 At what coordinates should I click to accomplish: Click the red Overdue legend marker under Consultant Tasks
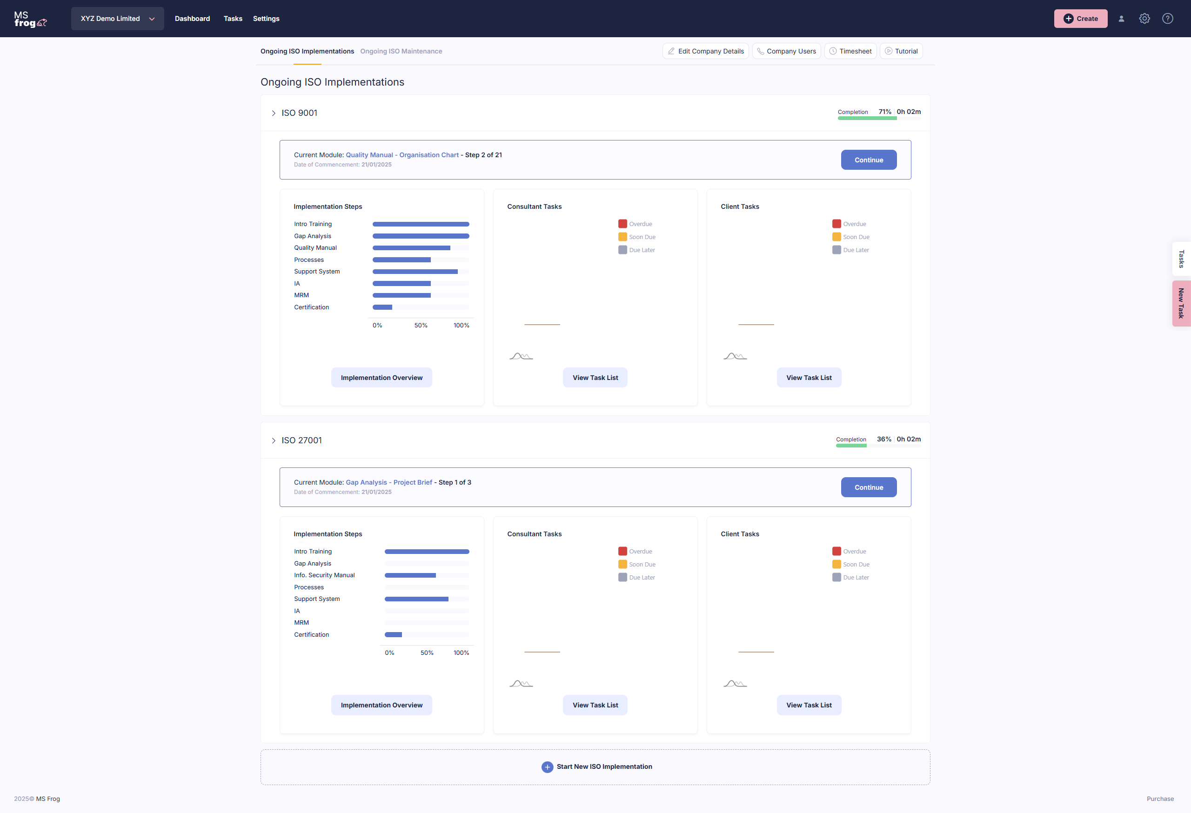click(622, 223)
